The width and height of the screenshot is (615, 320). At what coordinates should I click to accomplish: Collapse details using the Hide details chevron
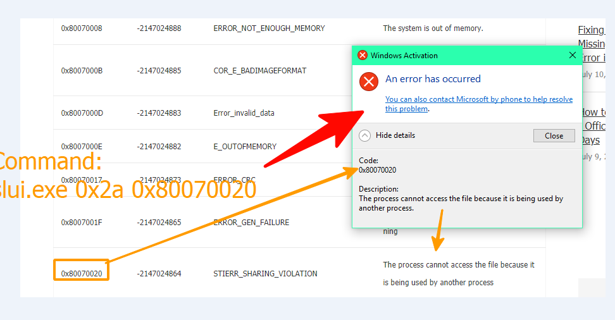[x=365, y=135]
